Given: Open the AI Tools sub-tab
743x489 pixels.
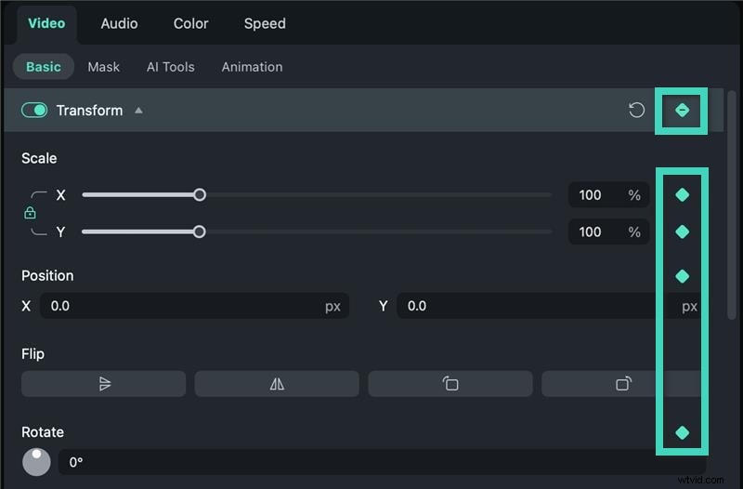Looking at the screenshot, I should pyautogui.click(x=171, y=67).
